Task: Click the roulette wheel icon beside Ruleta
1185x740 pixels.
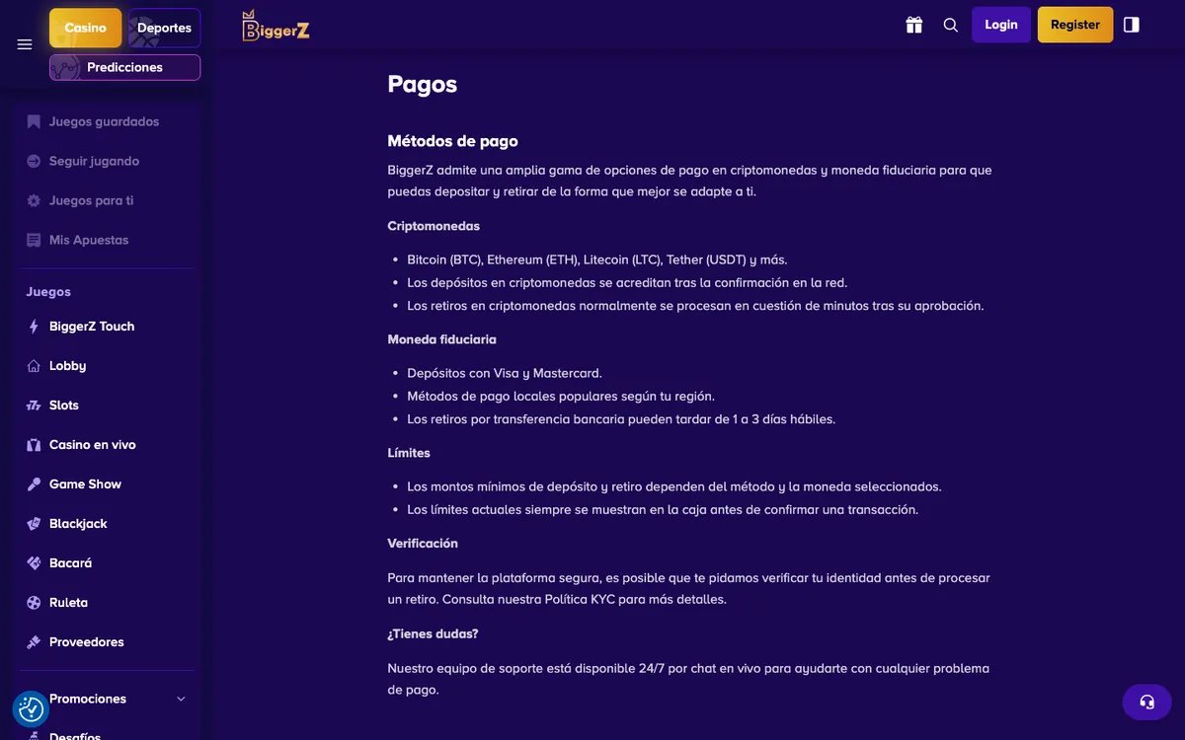Action: [x=34, y=603]
